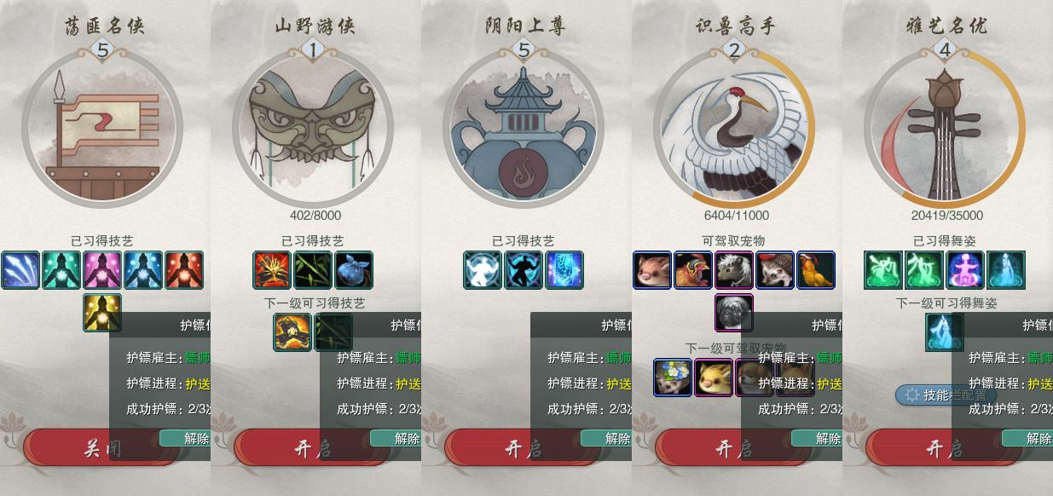The image size is (1053, 496).
Task: Click the blue slashing streaks skill icon under 荡匪名侠
Action: click(x=20, y=270)
